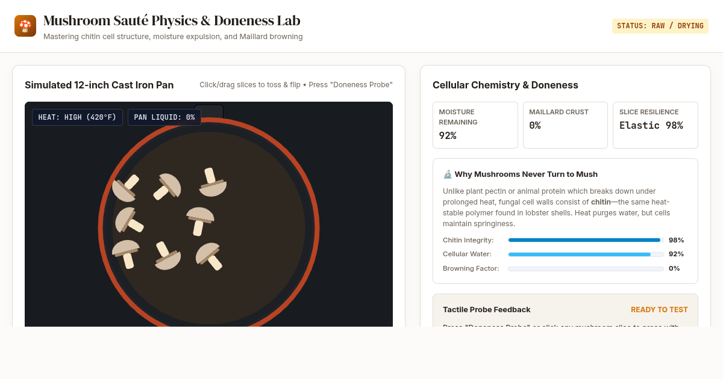Click the bottom-middle upside-down mushroom slice
The image size is (723, 379).
click(x=167, y=256)
